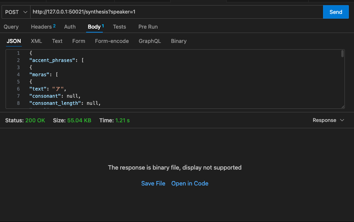Select GraphQL body type

click(150, 41)
